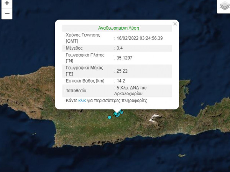Click the location text 'ΔΝΔ του Αρκαλοχωρίου'
This screenshot has width=230, height=172.
(132, 90)
